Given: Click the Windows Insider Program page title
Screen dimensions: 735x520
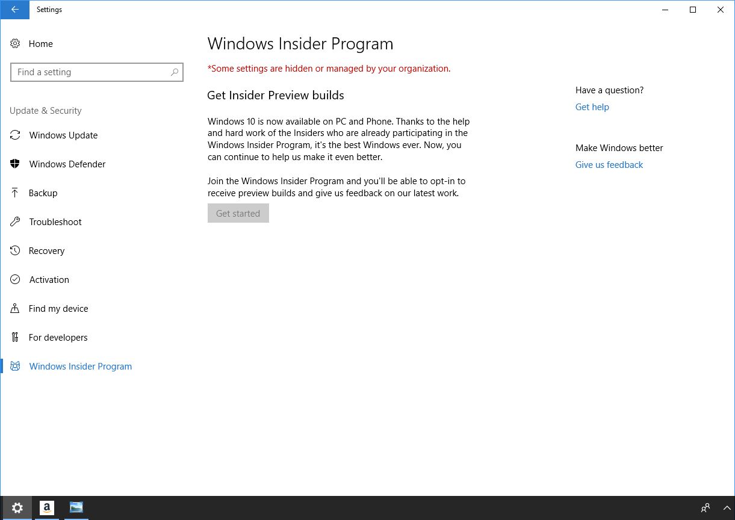Looking at the screenshot, I should click(x=300, y=44).
